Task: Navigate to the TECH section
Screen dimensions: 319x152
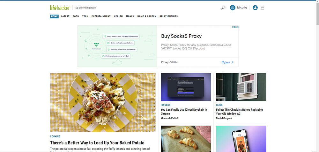Action: click(x=85, y=17)
